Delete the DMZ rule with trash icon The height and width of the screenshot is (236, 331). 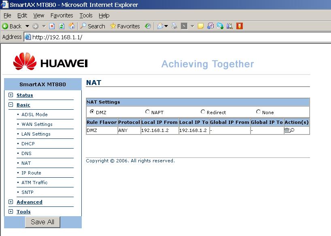click(287, 130)
